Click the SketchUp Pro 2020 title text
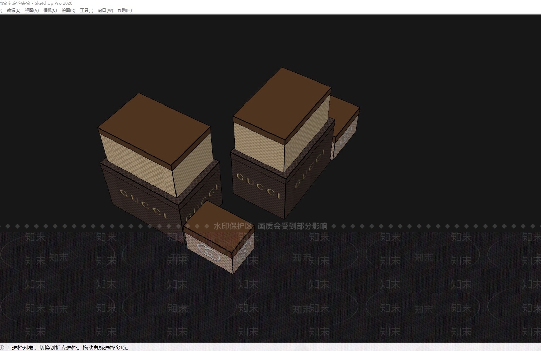This screenshot has width=541, height=351. click(53, 3)
